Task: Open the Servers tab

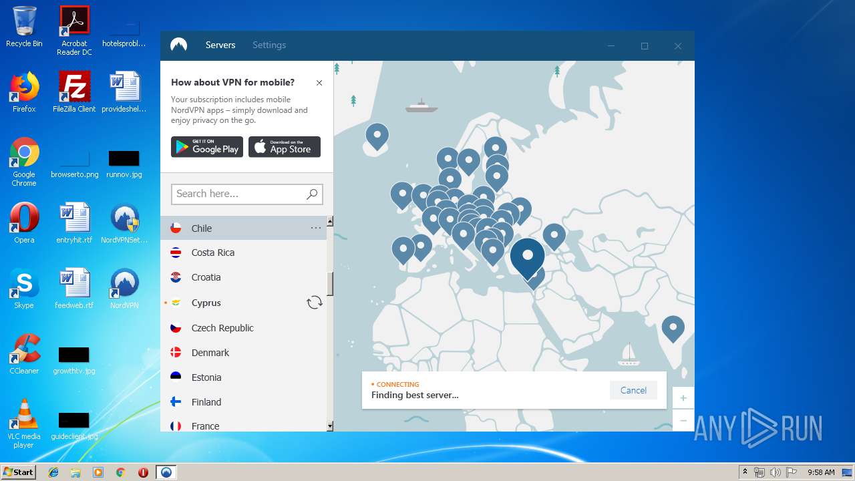Action: [220, 45]
